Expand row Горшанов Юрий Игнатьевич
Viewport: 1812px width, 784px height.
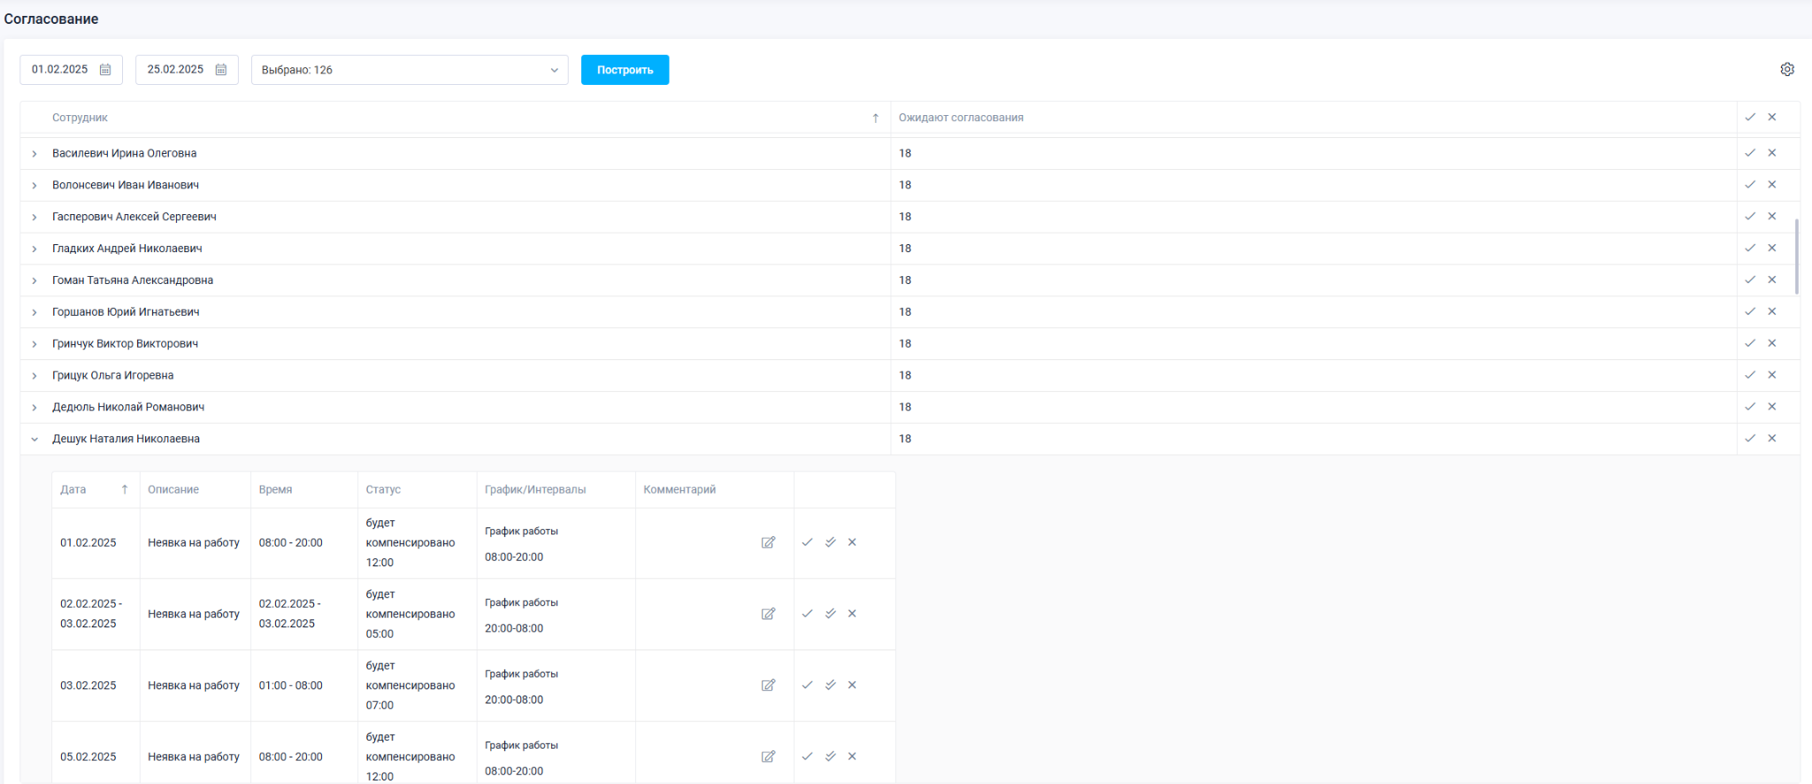(35, 312)
